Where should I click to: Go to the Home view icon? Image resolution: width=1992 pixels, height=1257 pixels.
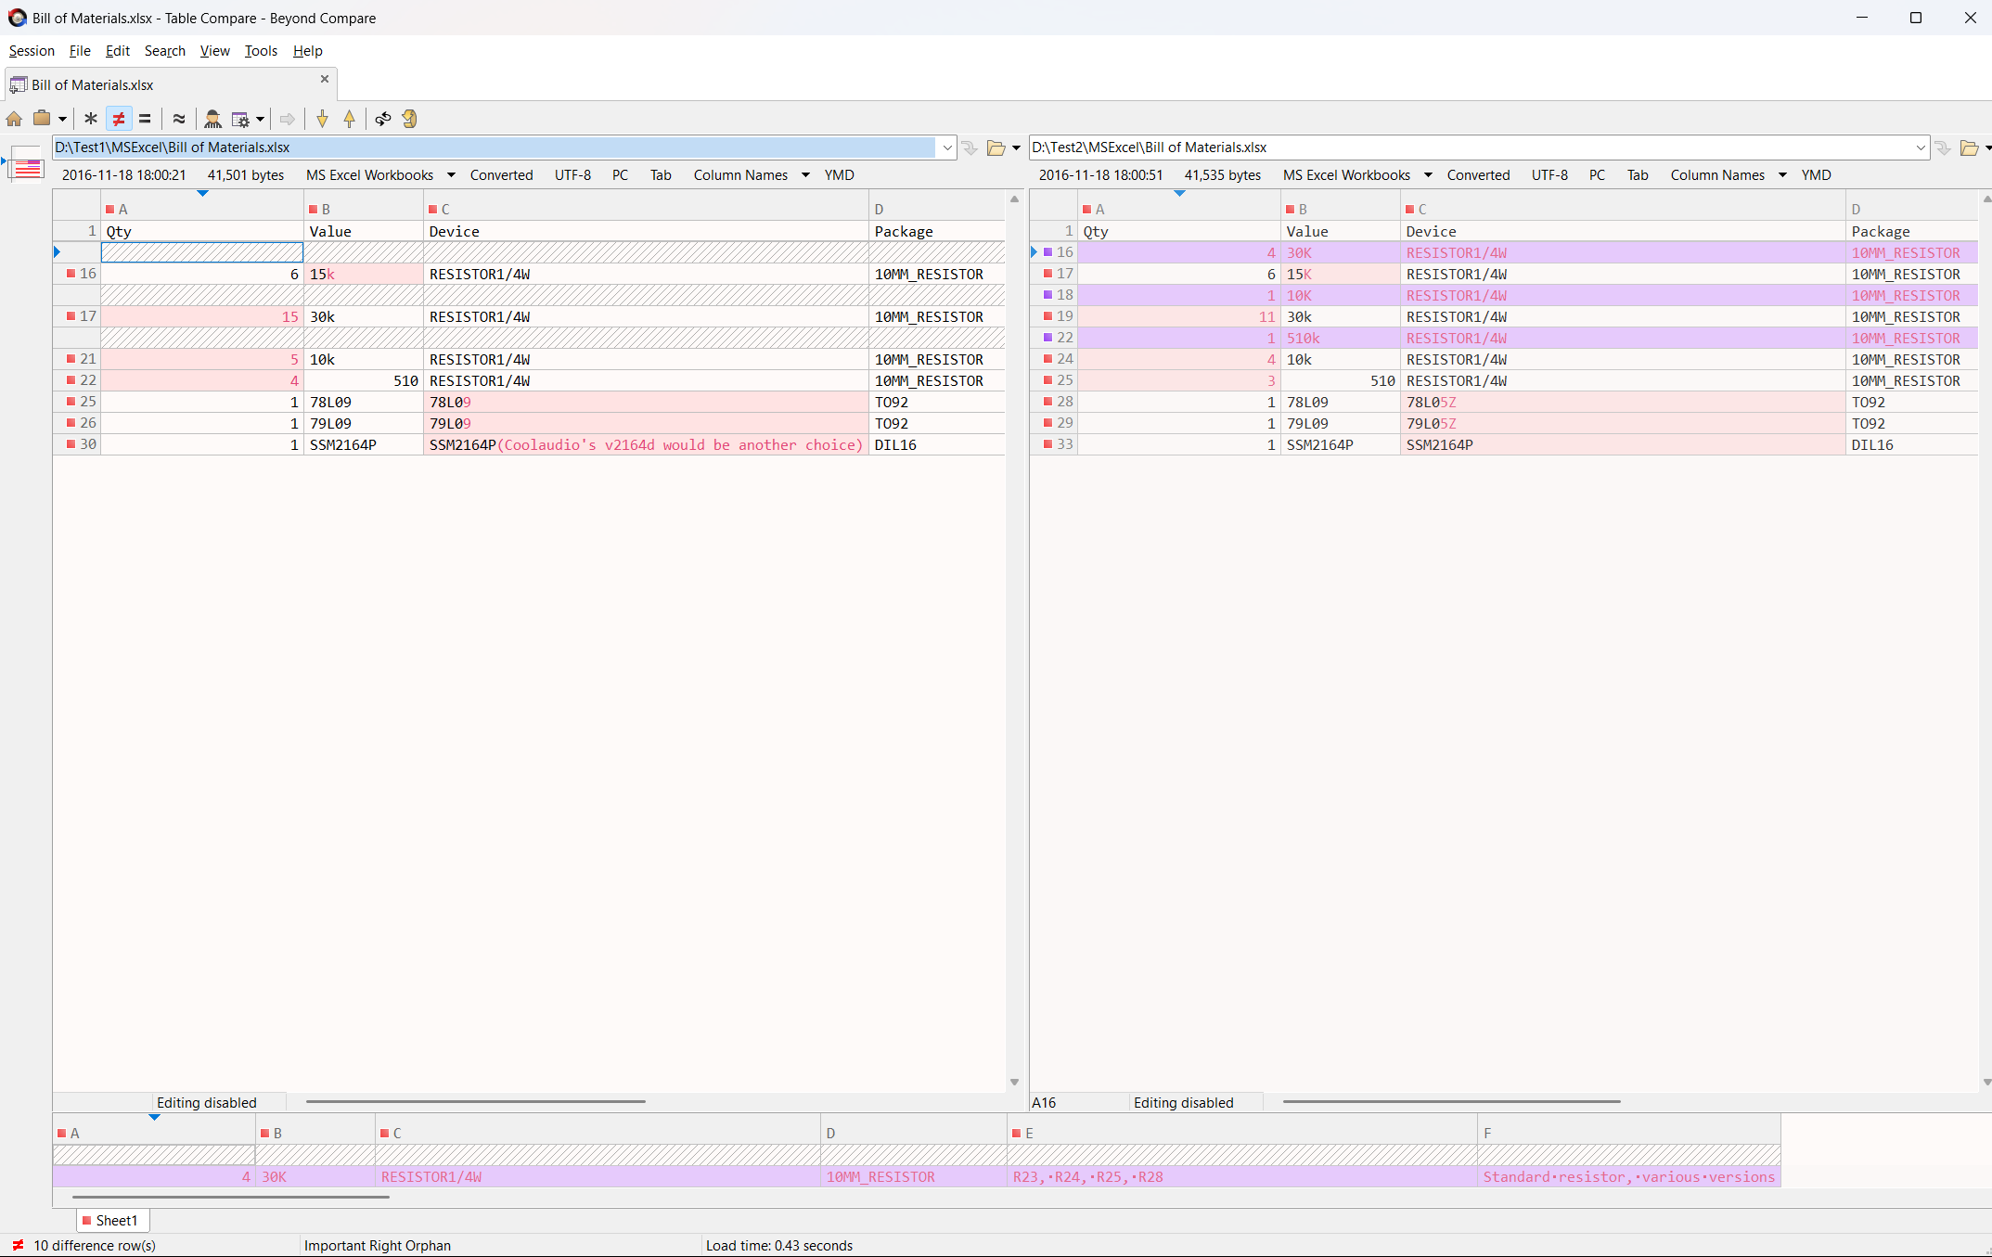click(14, 119)
